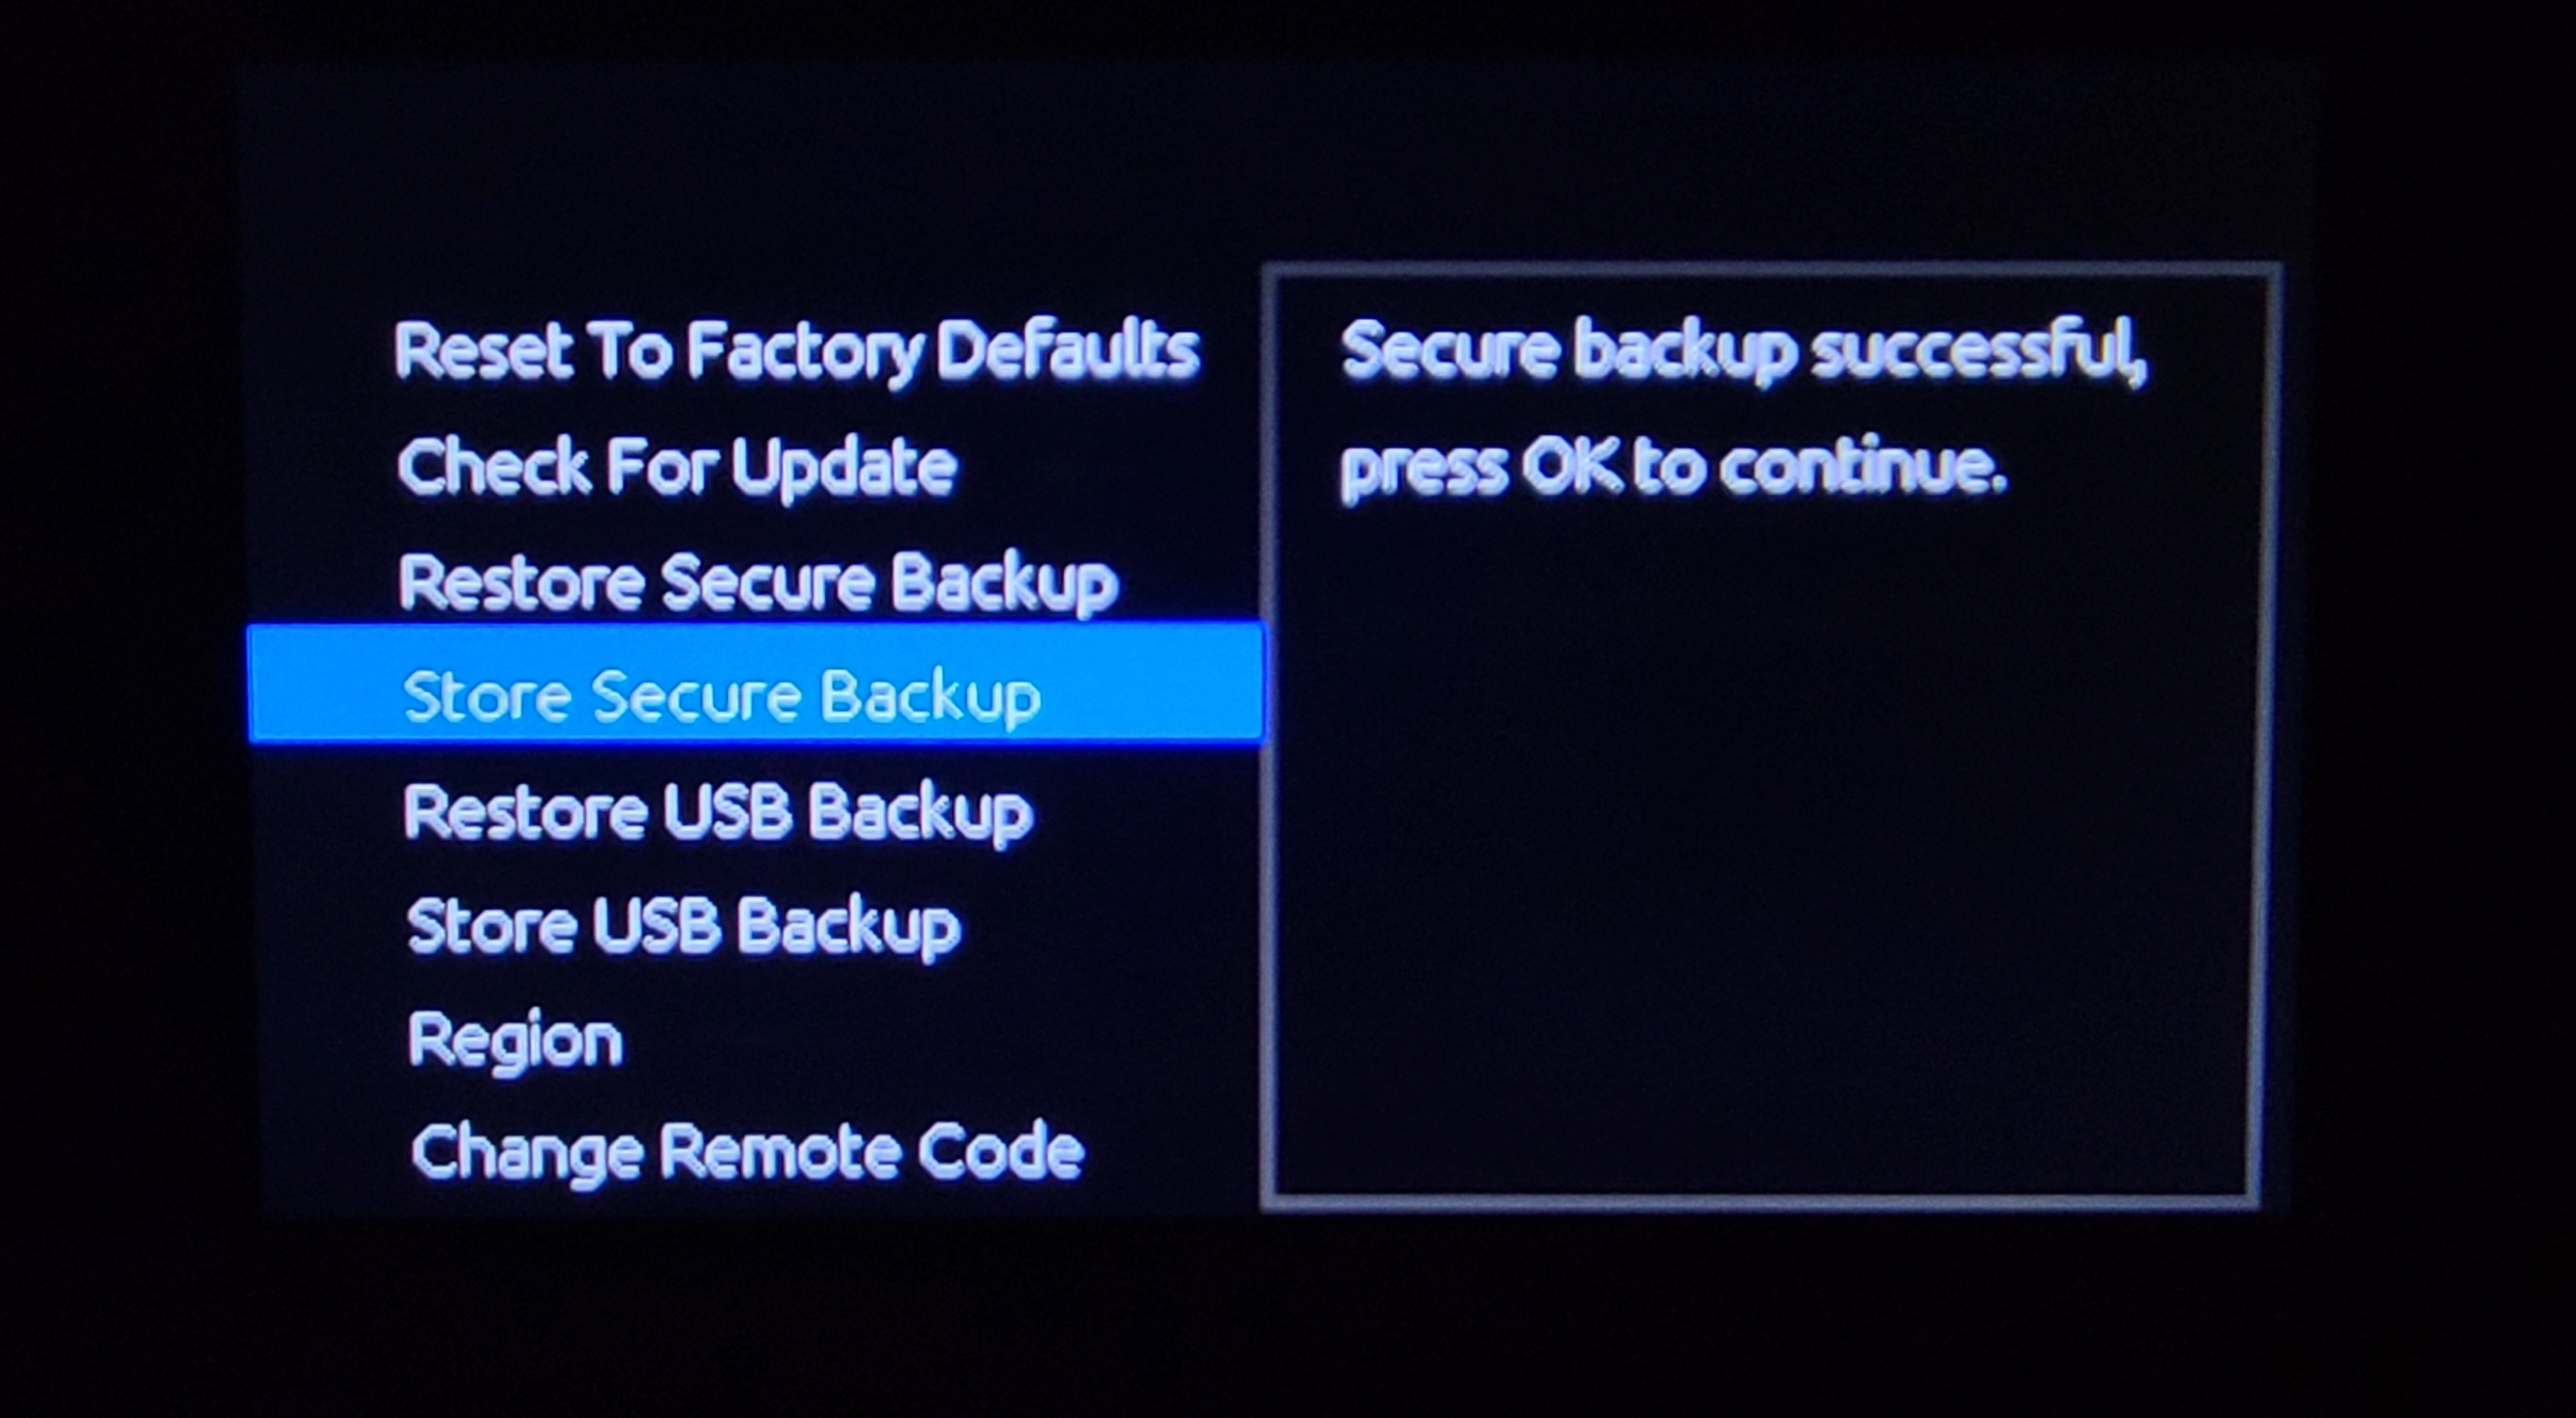Click the word Remote in the last menu entry
This screenshot has height=1418, width=2576.
click(x=780, y=1151)
